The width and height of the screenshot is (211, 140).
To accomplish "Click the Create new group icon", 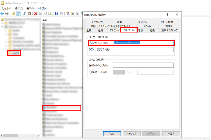I will [x=73, y=13].
